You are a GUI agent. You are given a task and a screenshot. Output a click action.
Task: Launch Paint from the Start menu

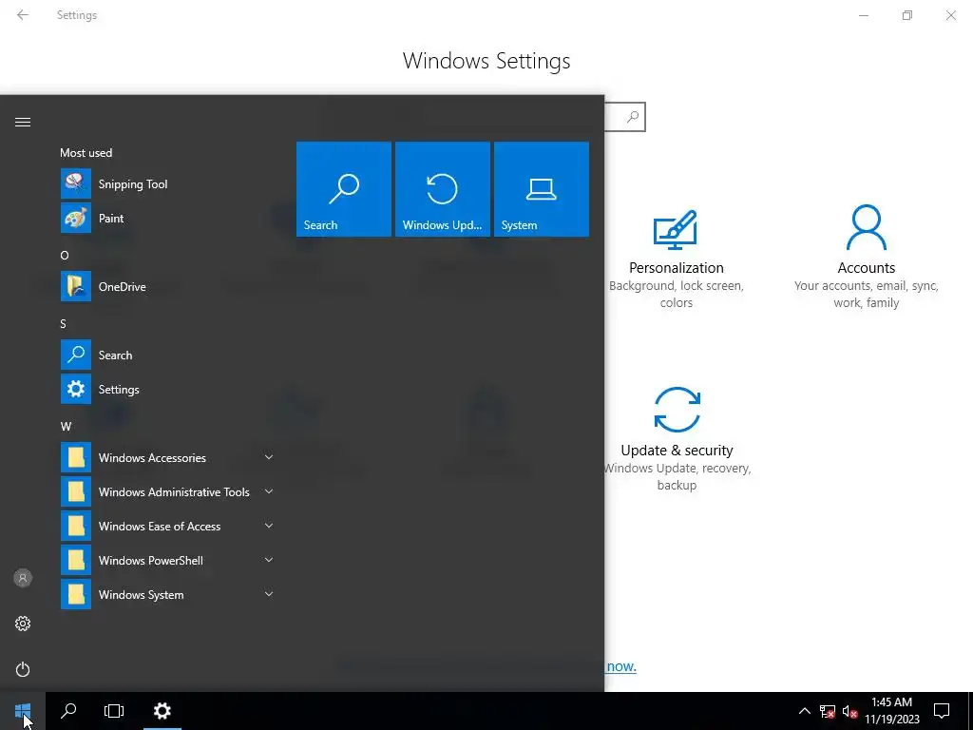coord(167,219)
